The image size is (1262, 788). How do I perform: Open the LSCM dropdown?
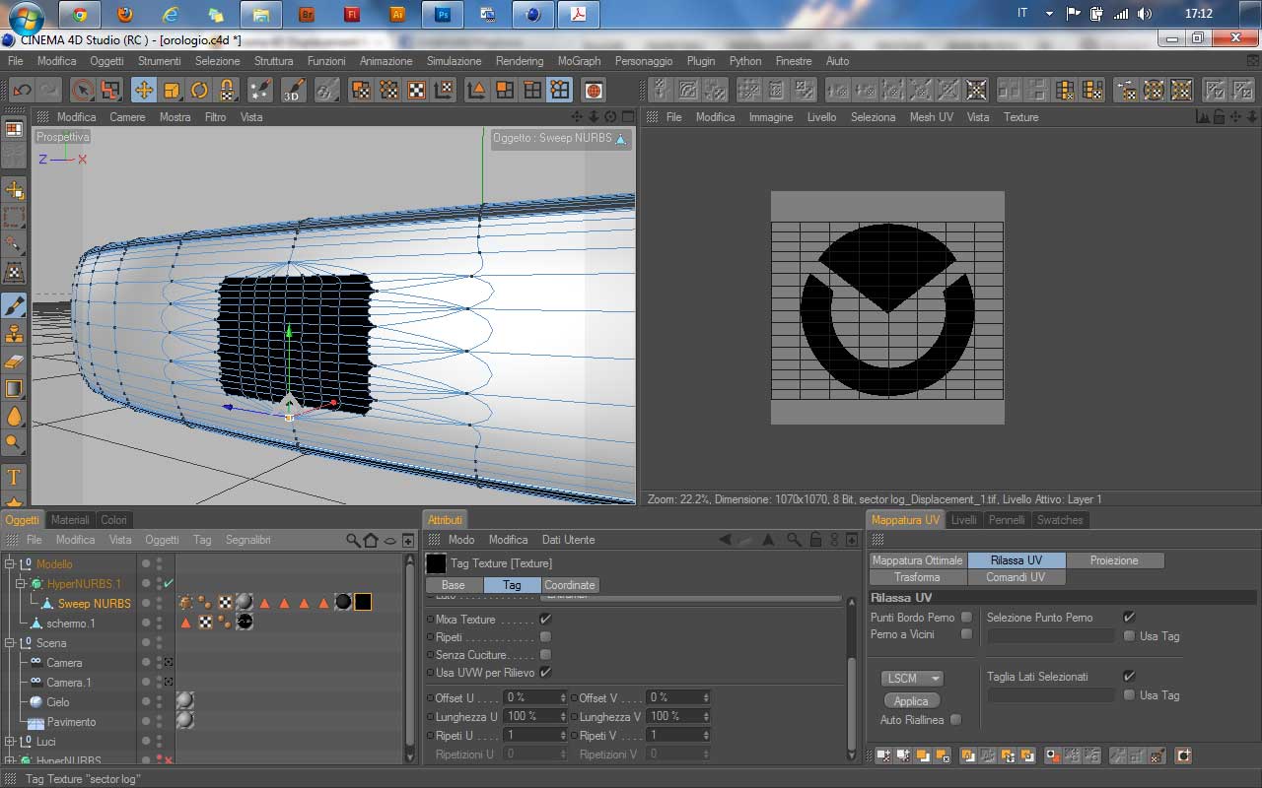pos(911,679)
